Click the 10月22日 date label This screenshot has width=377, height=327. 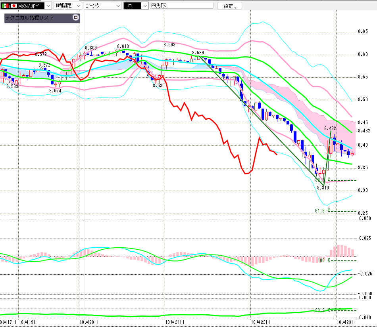260,322
